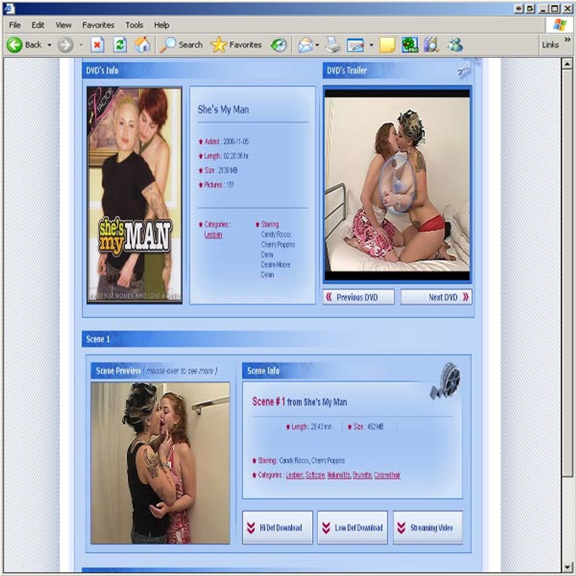Screen dimensions: 576x576
Task: Click the Refresh page icon
Action: [120, 45]
